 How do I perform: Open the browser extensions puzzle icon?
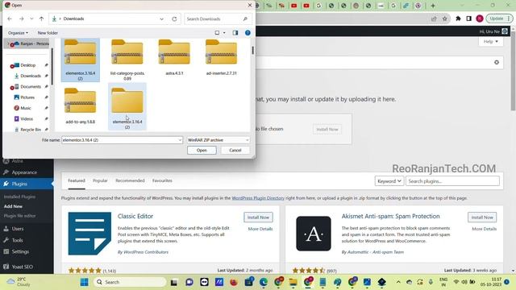(458, 19)
